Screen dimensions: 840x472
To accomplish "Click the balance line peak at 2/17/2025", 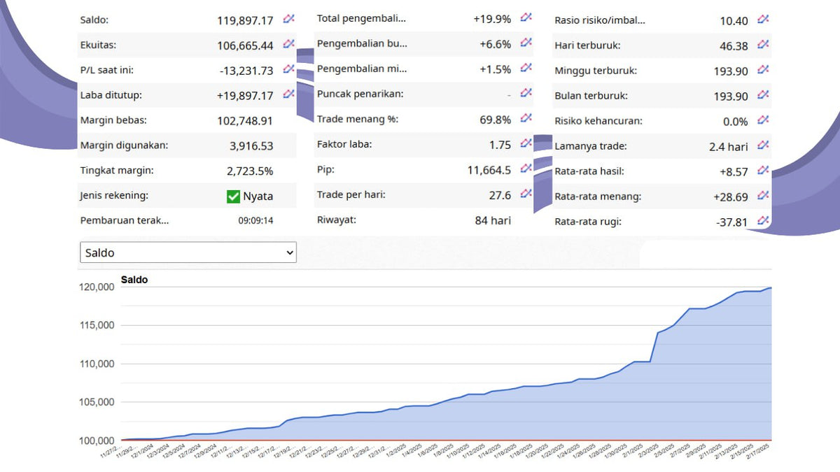I will (770, 287).
